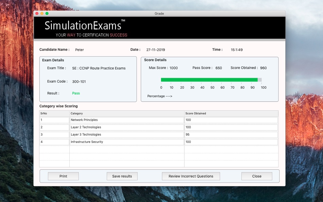The width and height of the screenshot is (323, 202).
Task: Click the time value 15:1:49
Action: (237, 50)
